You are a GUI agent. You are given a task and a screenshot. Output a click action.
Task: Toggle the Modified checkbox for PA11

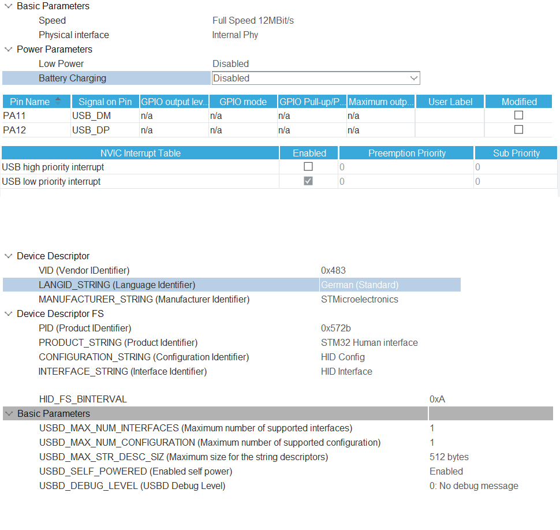[x=518, y=115]
